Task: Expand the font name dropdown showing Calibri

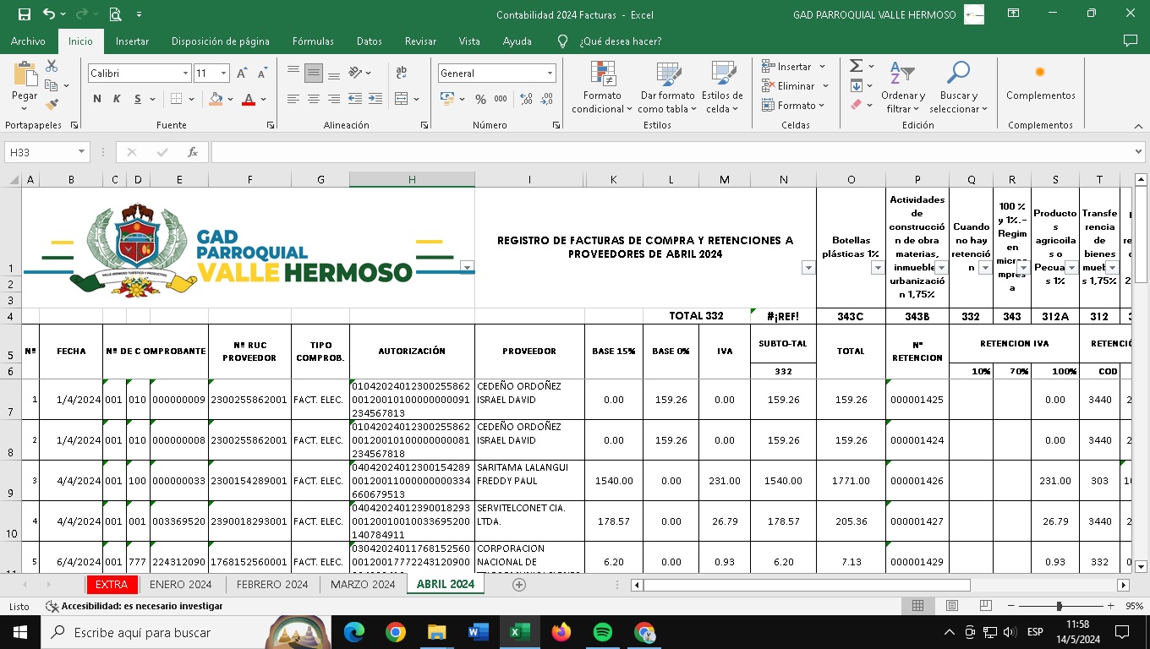Action: point(185,74)
